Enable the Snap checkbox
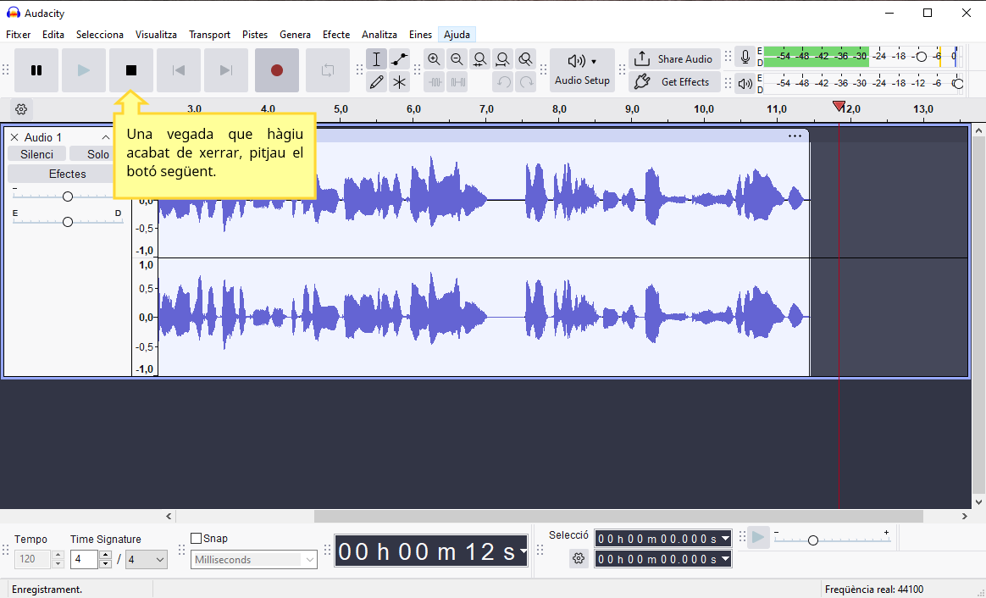This screenshot has width=986, height=598. coord(197,538)
